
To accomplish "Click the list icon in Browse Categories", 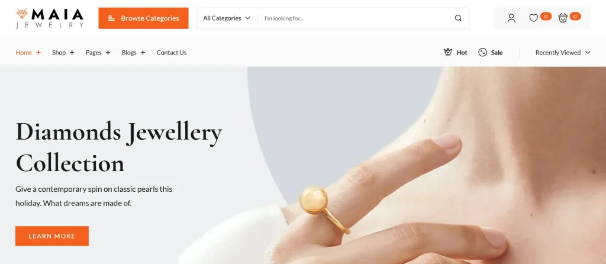I will (111, 18).
